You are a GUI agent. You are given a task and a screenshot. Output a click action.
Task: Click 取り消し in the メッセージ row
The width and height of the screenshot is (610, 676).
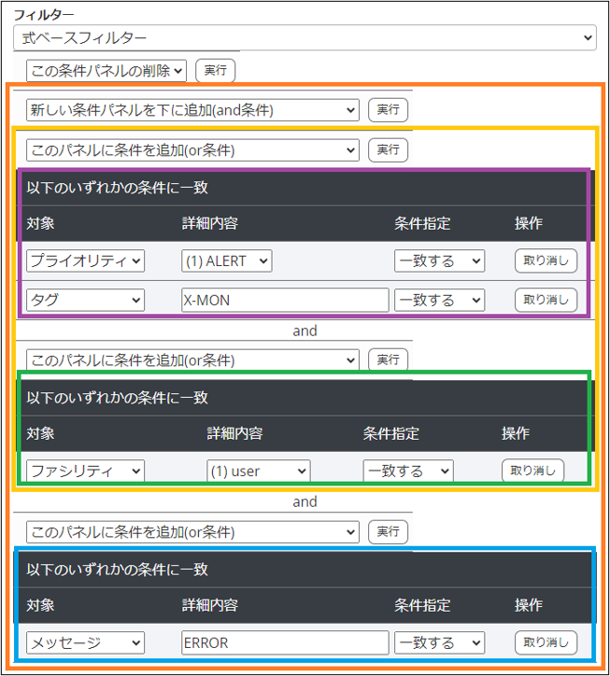pos(546,642)
